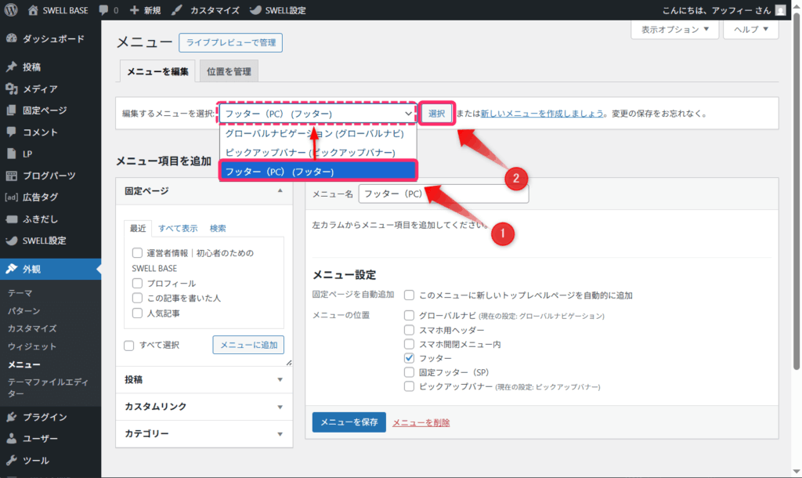Open テーマ in the 外観 submenu
Viewport: 802px width, 478px height.
(20, 293)
